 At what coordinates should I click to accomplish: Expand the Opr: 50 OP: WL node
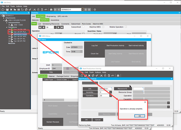coord(9,39)
